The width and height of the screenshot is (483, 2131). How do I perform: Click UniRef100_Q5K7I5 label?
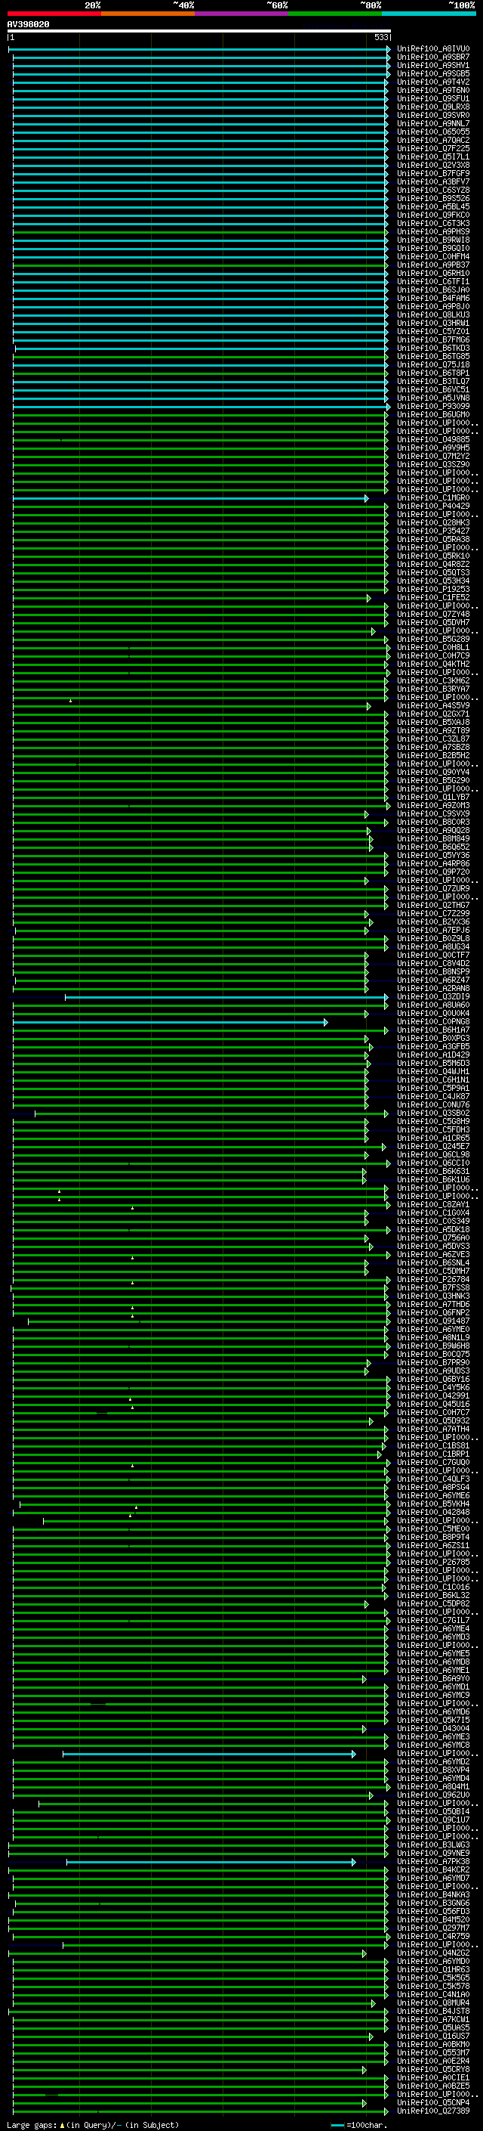[x=432, y=1720]
